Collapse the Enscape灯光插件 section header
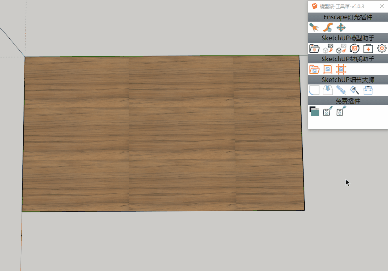 348,17
